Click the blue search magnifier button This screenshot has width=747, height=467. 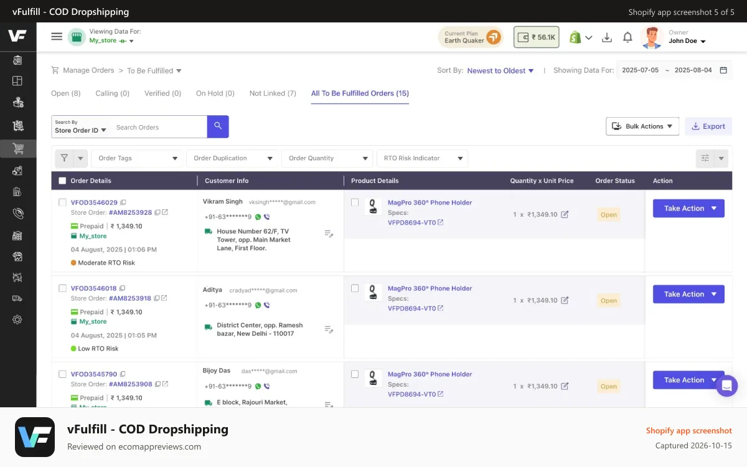tap(218, 126)
